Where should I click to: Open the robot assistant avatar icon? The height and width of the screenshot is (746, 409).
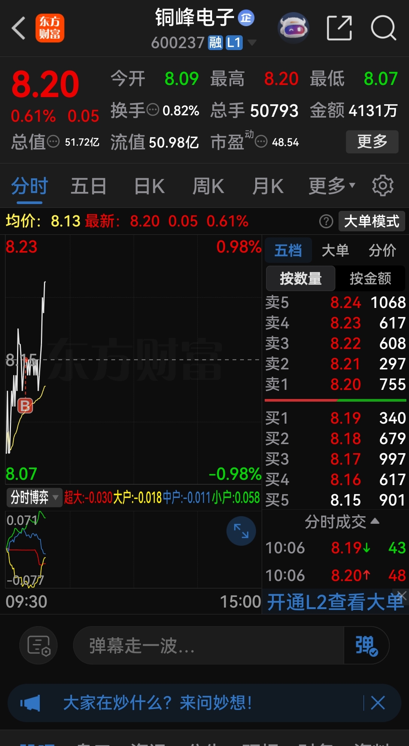[293, 28]
